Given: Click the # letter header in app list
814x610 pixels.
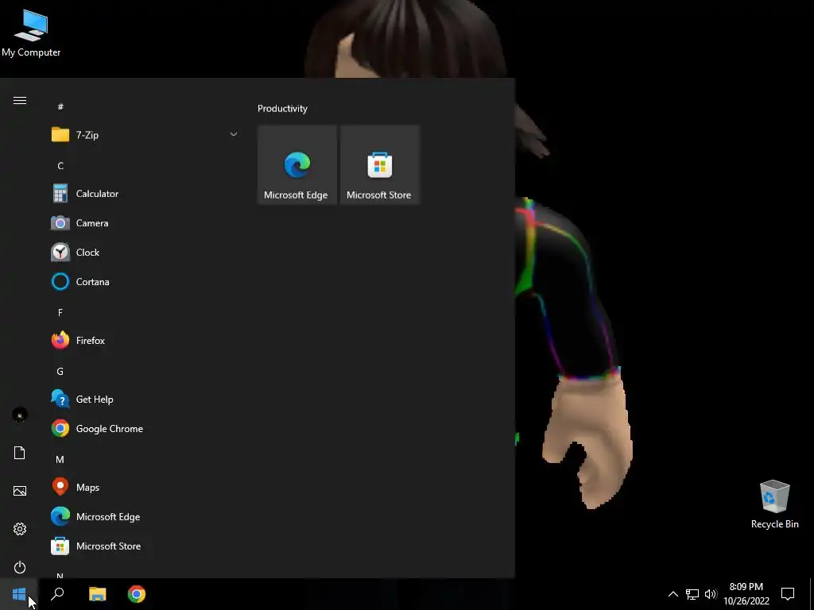Looking at the screenshot, I should pyautogui.click(x=60, y=107).
